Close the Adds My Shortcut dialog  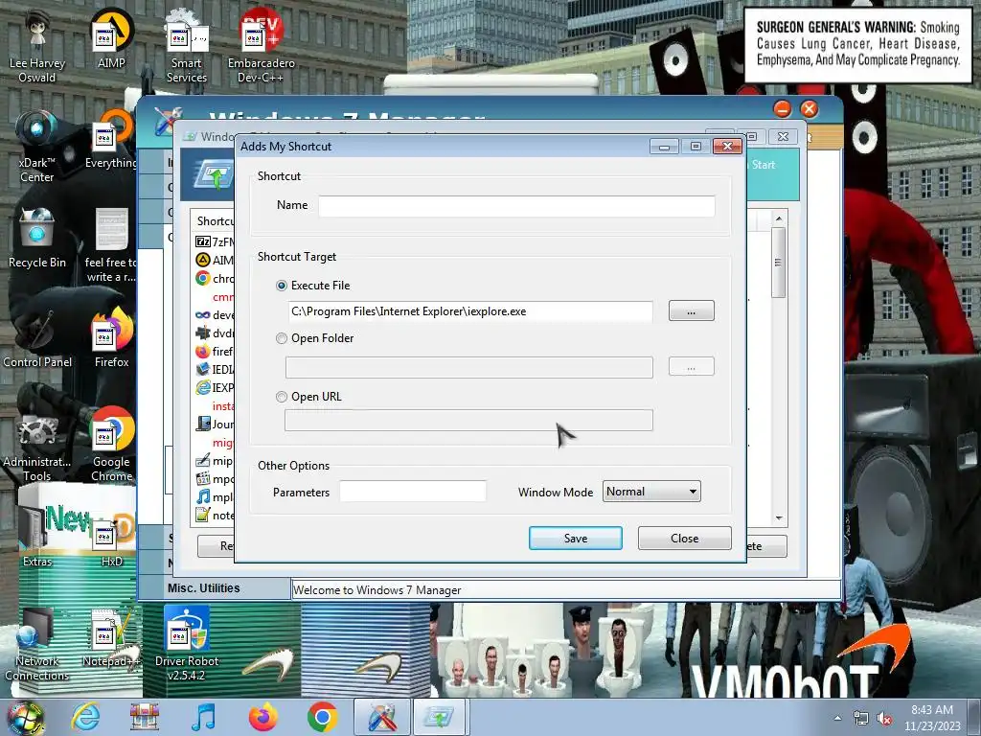pyautogui.click(x=728, y=147)
